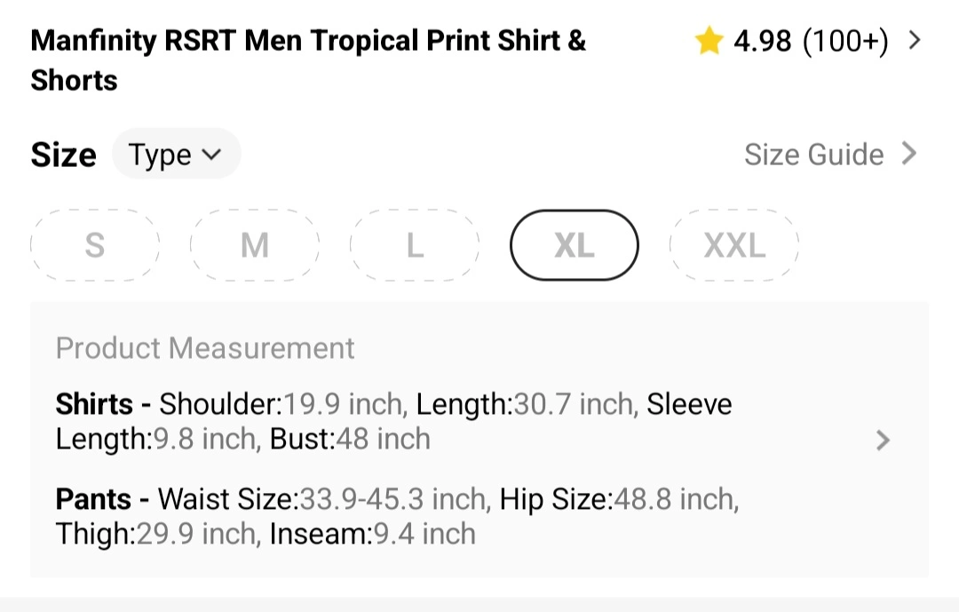
Task: Select size M
Action: coord(255,245)
